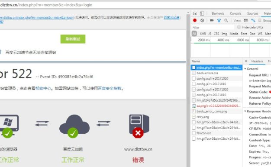The height and width of the screenshot is (167, 271).
Task: Toggle the overview waterfall view icon
Action: [253, 20]
